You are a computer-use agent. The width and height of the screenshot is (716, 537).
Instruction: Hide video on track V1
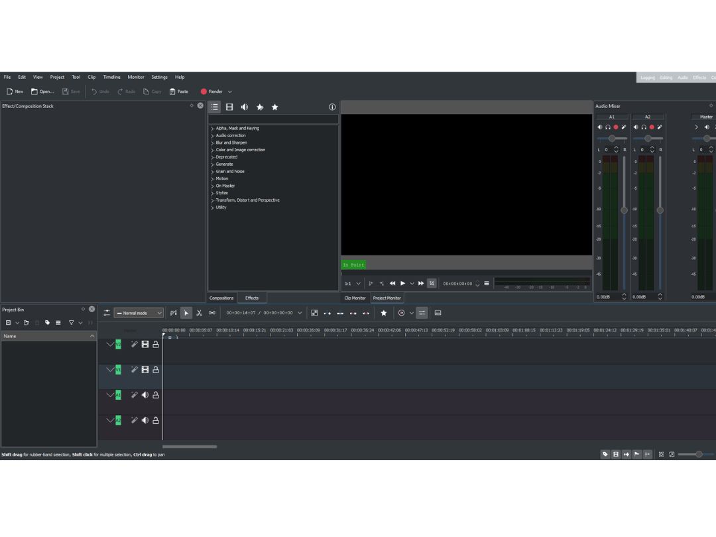(145, 369)
